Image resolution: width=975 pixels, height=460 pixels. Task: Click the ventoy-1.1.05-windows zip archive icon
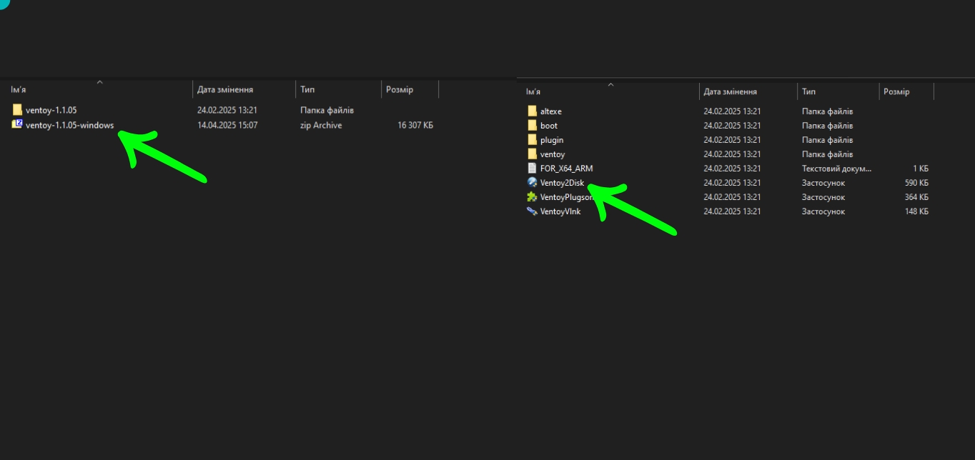coord(17,125)
